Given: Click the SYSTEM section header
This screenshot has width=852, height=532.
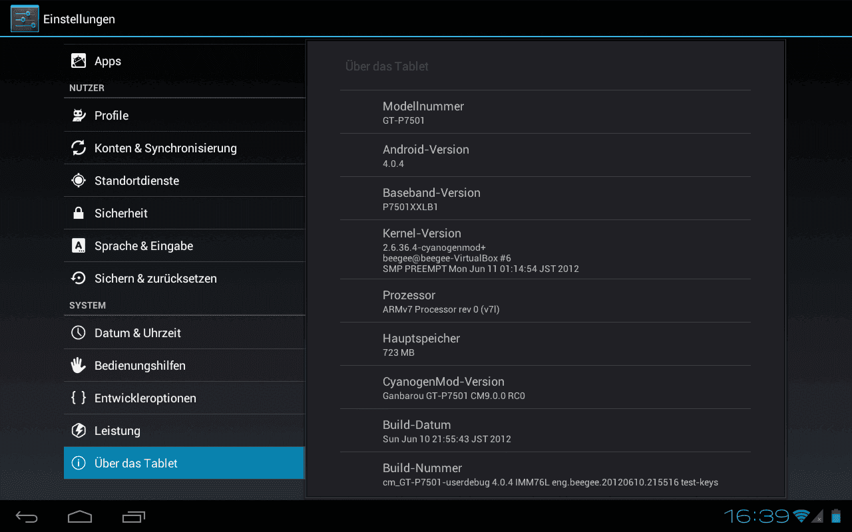Looking at the screenshot, I should tap(87, 305).
